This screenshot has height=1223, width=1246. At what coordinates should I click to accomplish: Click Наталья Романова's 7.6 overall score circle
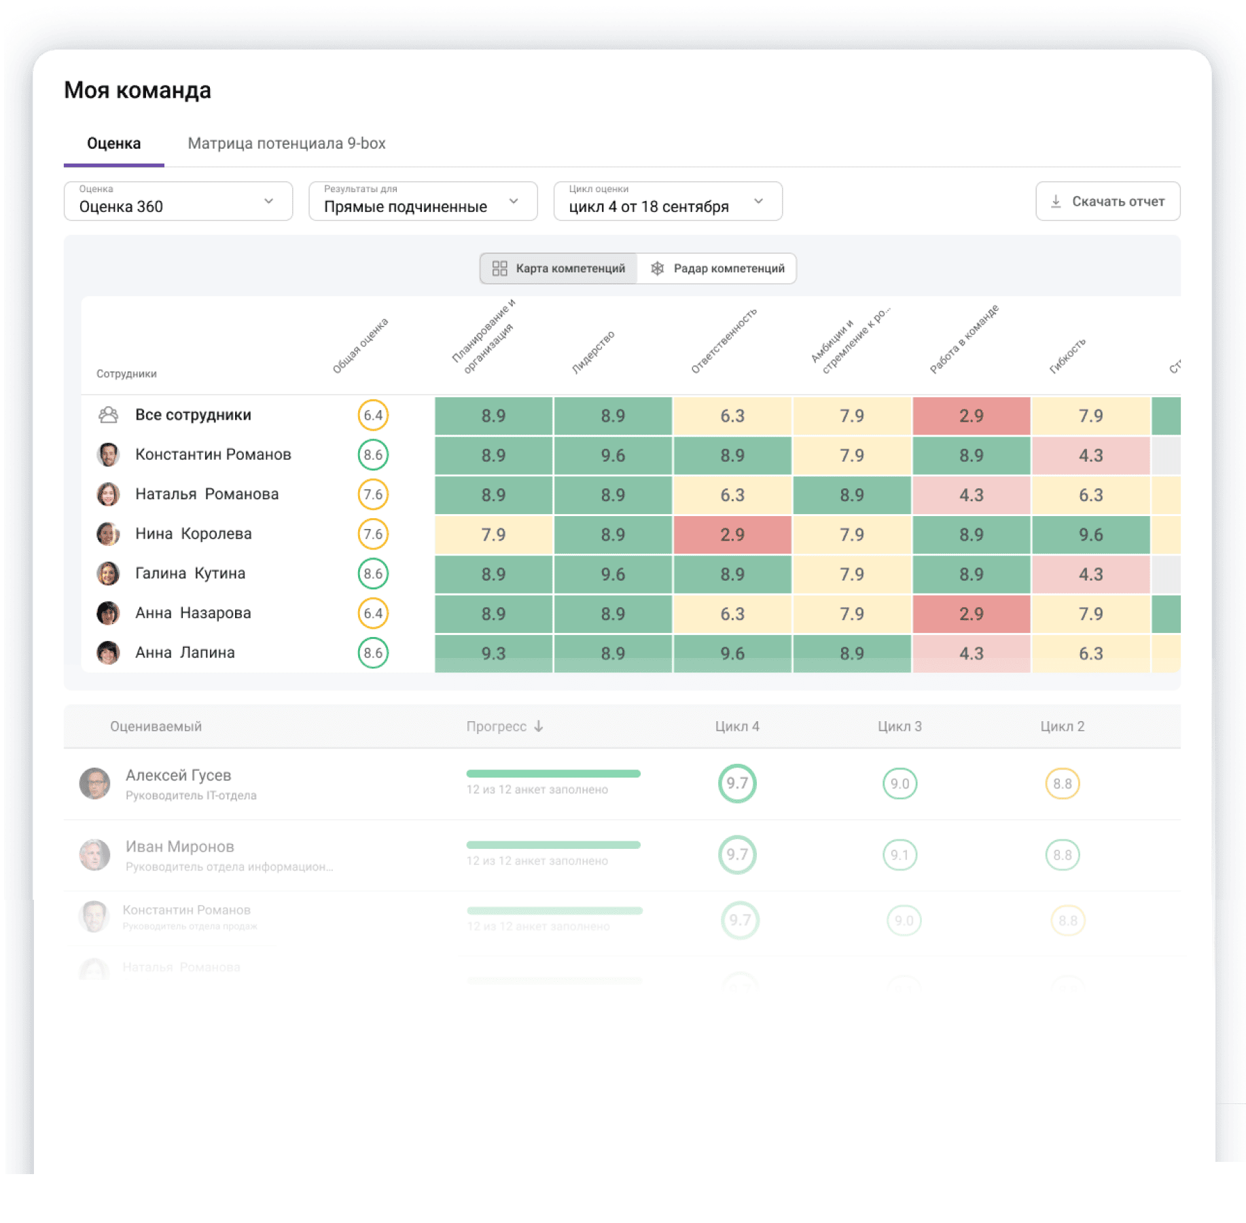click(373, 494)
